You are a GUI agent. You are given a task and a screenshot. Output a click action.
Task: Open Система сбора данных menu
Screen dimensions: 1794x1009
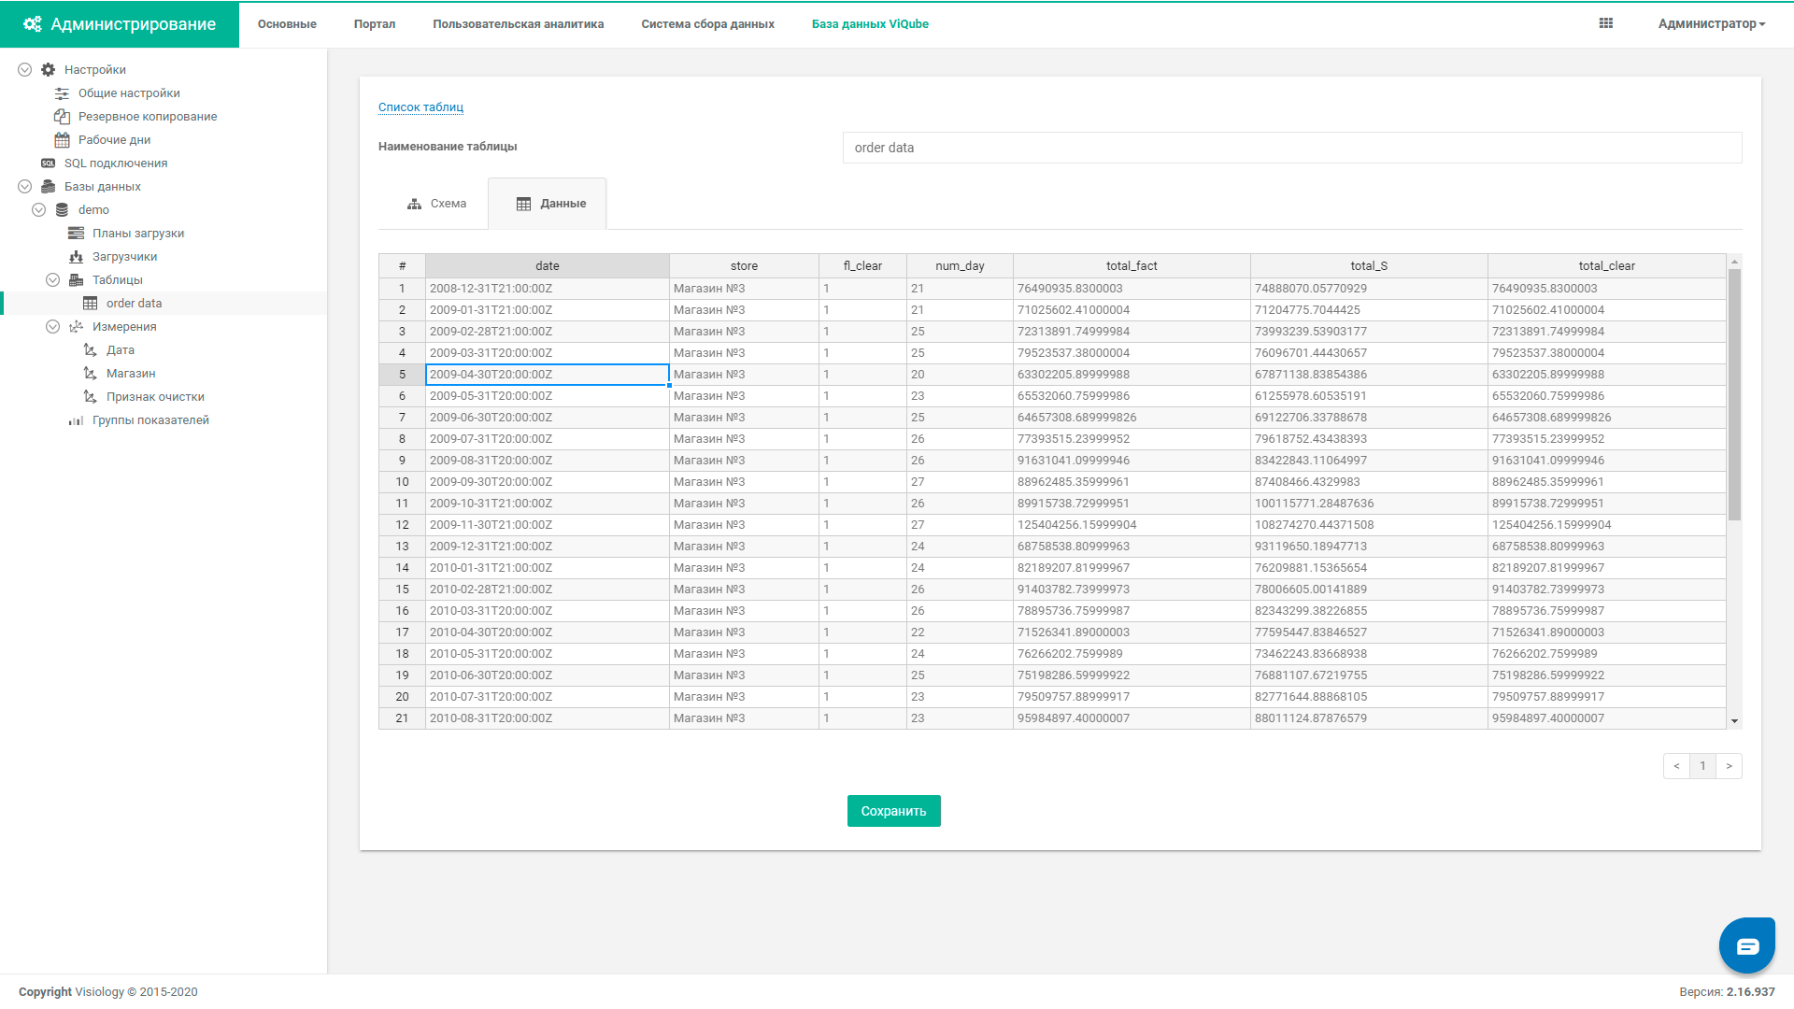click(x=708, y=24)
